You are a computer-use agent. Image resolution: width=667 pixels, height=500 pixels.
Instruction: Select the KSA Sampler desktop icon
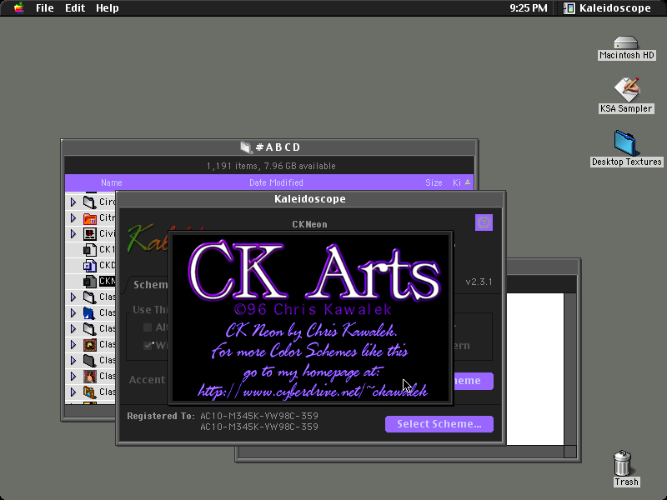(x=627, y=90)
